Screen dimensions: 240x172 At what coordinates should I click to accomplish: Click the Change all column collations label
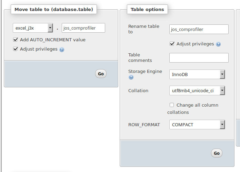(x=193, y=109)
